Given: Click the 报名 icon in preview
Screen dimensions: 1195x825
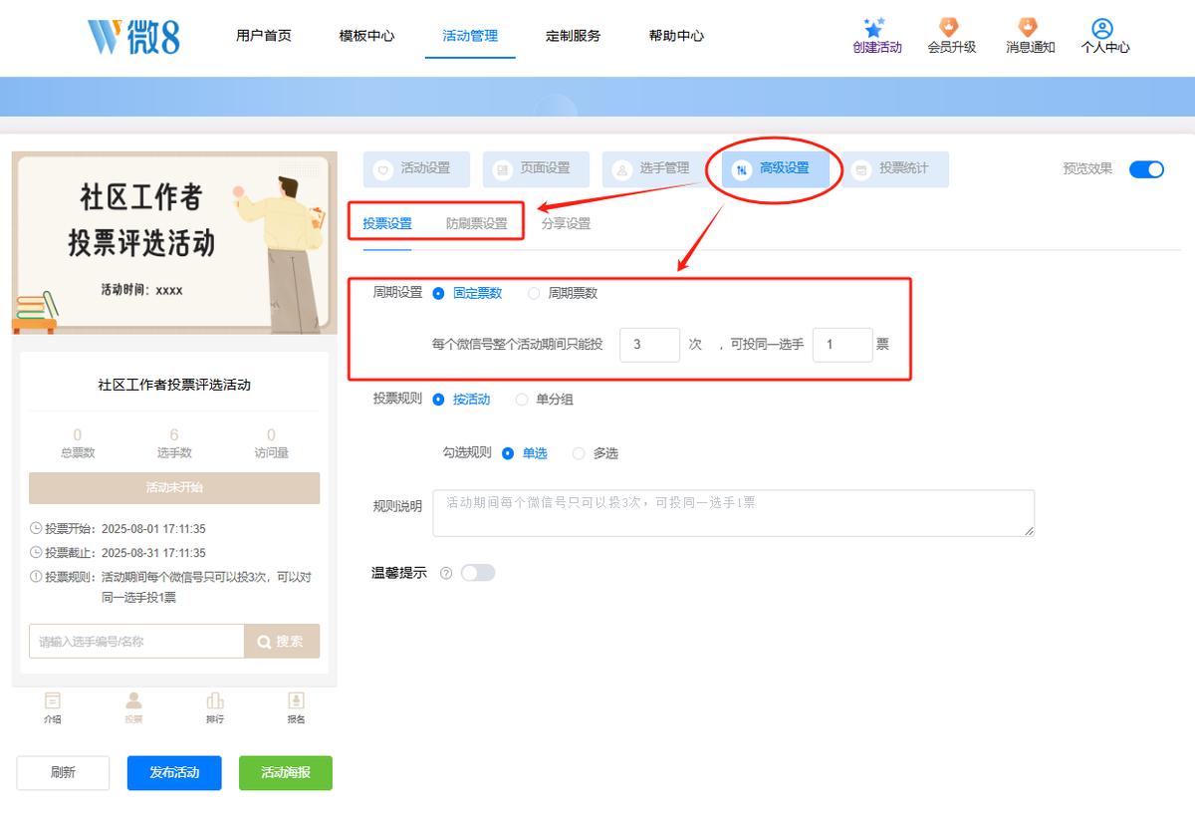Looking at the screenshot, I should [x=296, y=700].
